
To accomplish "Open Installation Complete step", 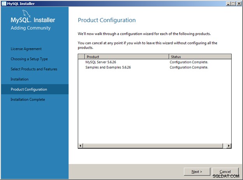I will click(x=28, y=100).
